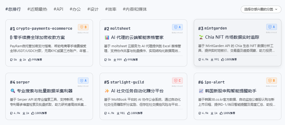The image size is (285, 125).
Task: Open the crypto-payments-ecommerce skill title
Action: [44, 29]
